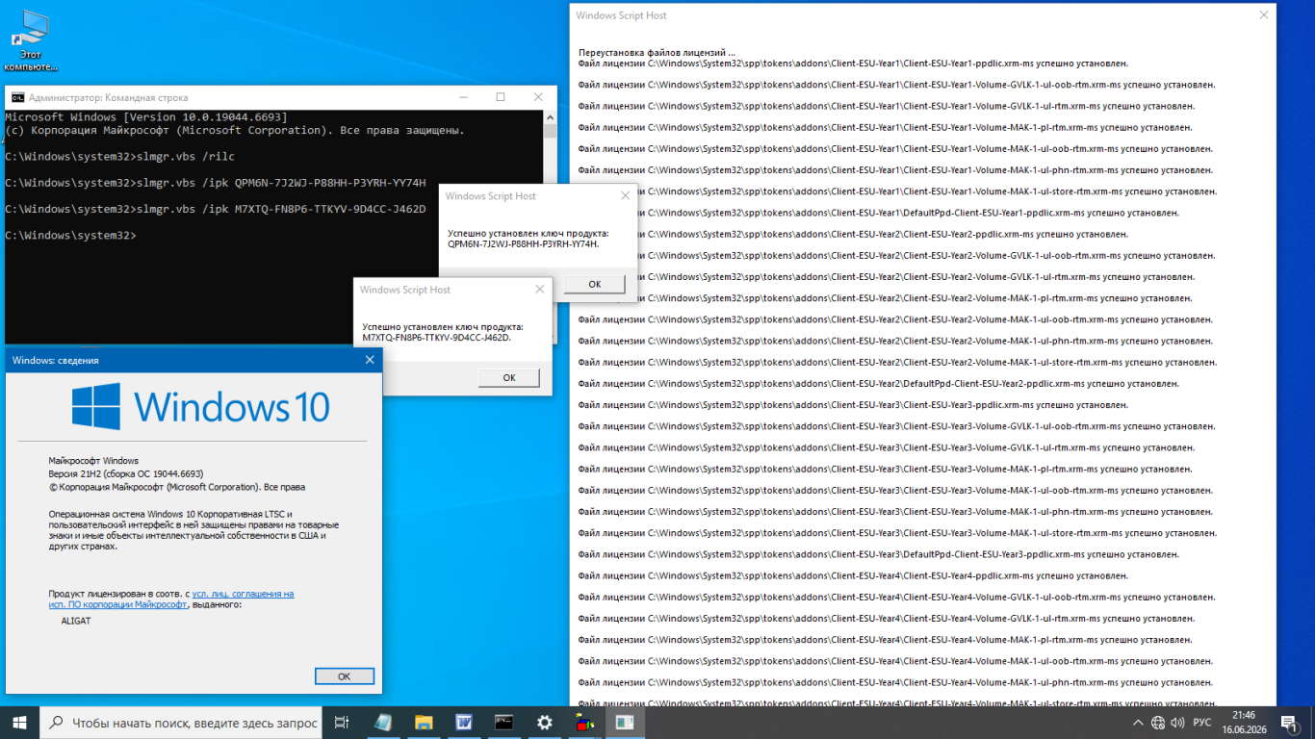
Task: Open the notification center icon
Action: click(x=1288, y=723)
